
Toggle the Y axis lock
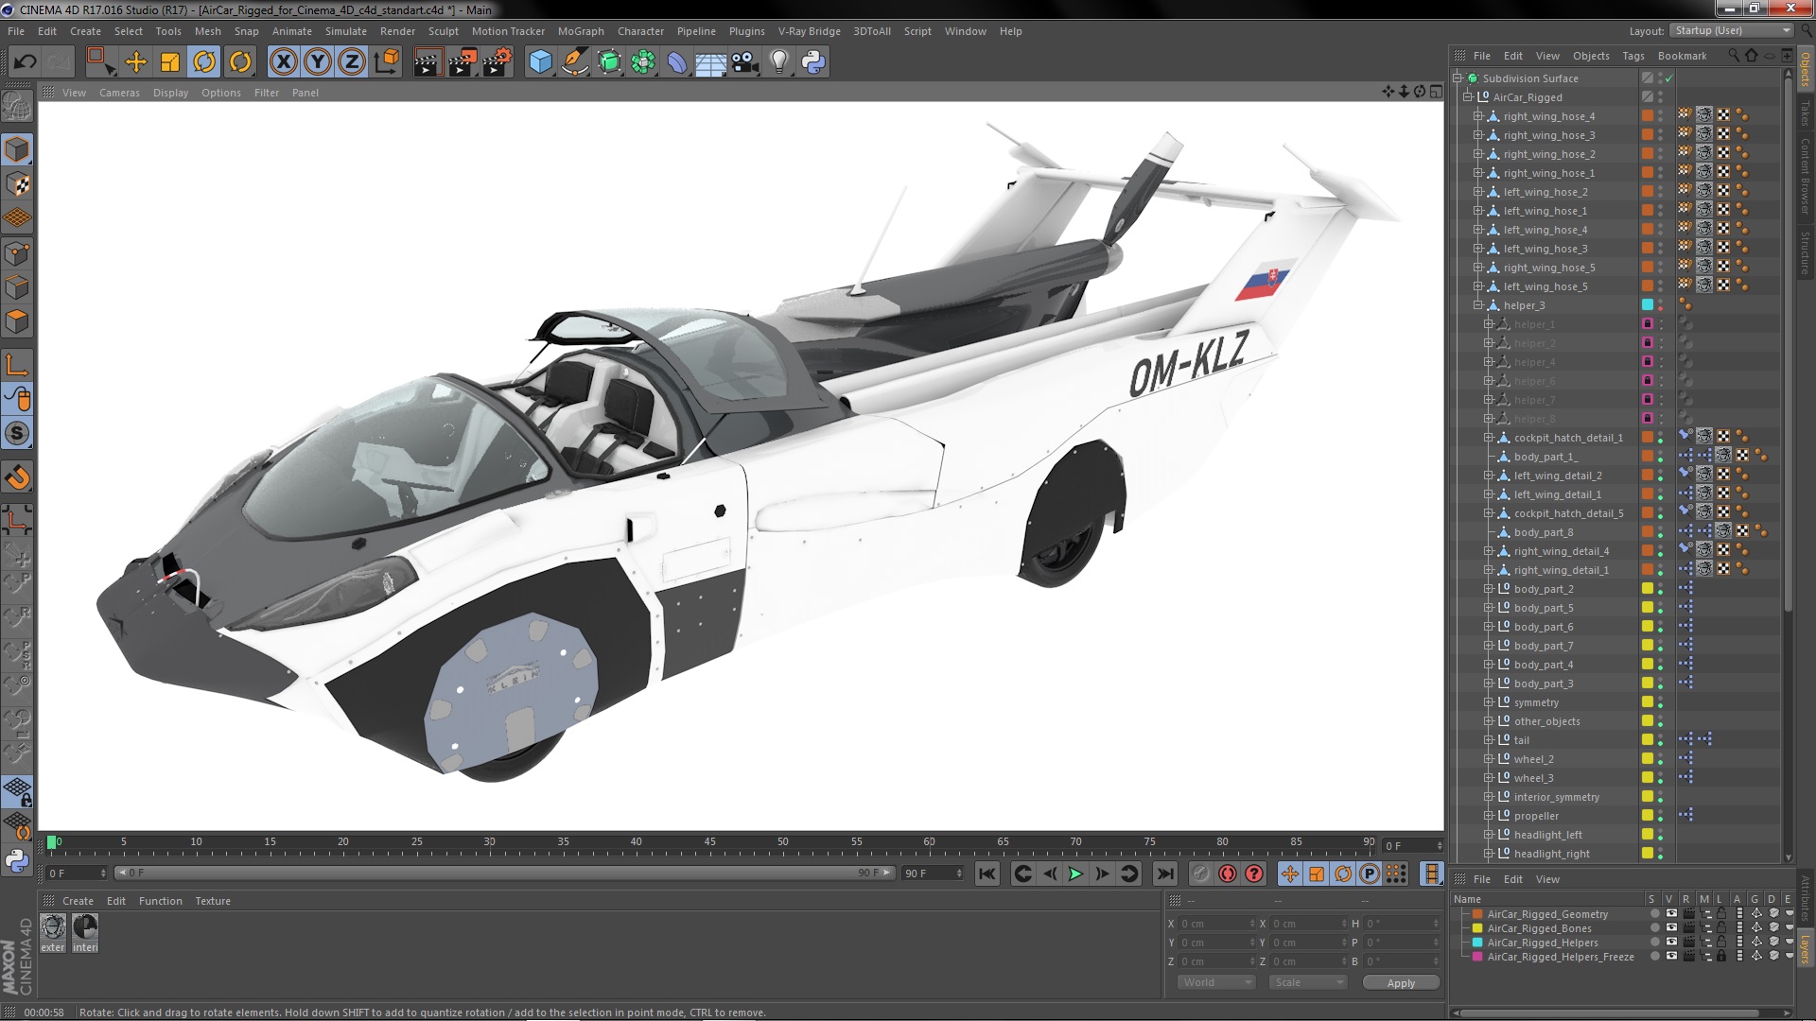(318, 62)
